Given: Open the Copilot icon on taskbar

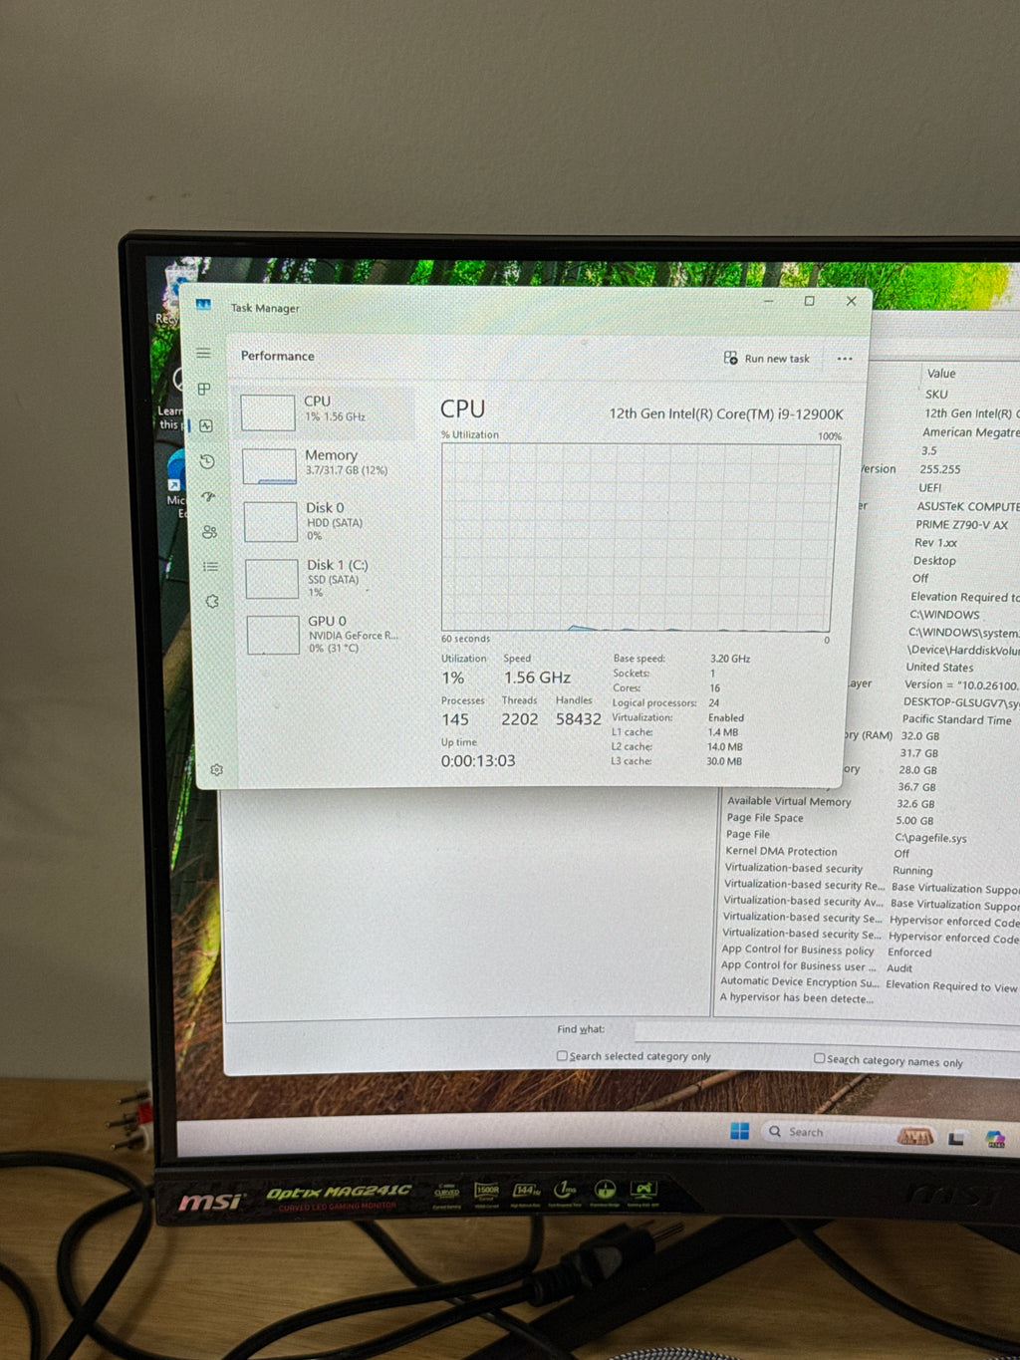Looking at the screenshot, I should (x=995, y=1140).
